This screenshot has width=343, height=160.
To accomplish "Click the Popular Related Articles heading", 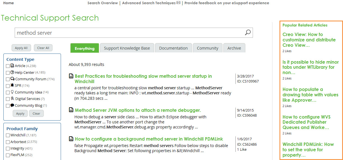I will (305, 25).
